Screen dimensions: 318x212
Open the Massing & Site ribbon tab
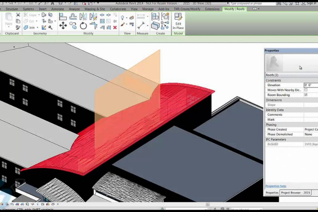click(95, 9)
